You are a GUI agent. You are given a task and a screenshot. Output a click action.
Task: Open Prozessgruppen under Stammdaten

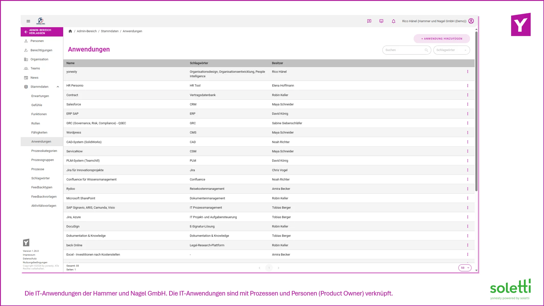click(42, 160)
